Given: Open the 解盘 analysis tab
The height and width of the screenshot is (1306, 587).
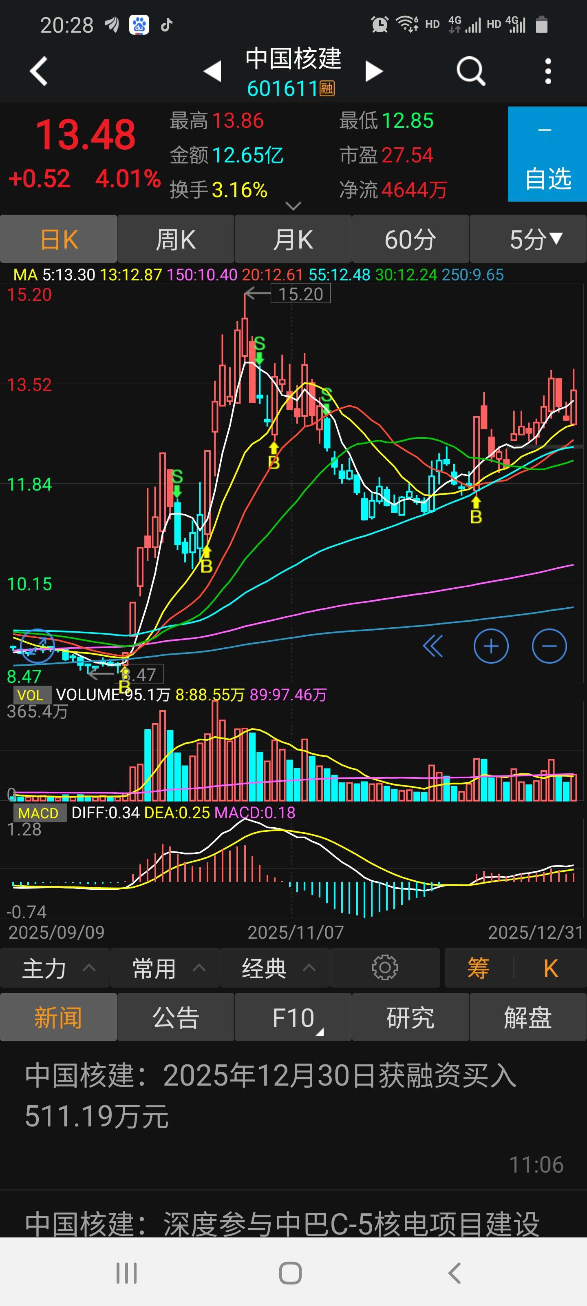Looking at the screenshot, I should click(528, 1017).
